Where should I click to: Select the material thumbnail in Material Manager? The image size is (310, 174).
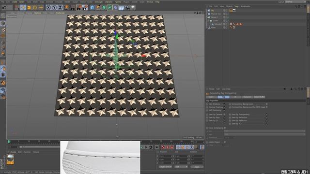[x=10, y=159]
